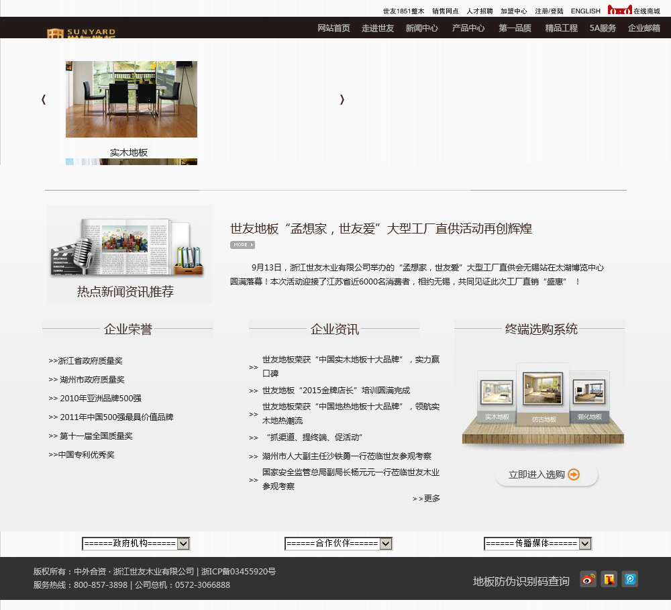The width and height of the screenshot is (671, 610).
Task: Open news about 中国地热地板十大品牌
Action: coord(351,413)
